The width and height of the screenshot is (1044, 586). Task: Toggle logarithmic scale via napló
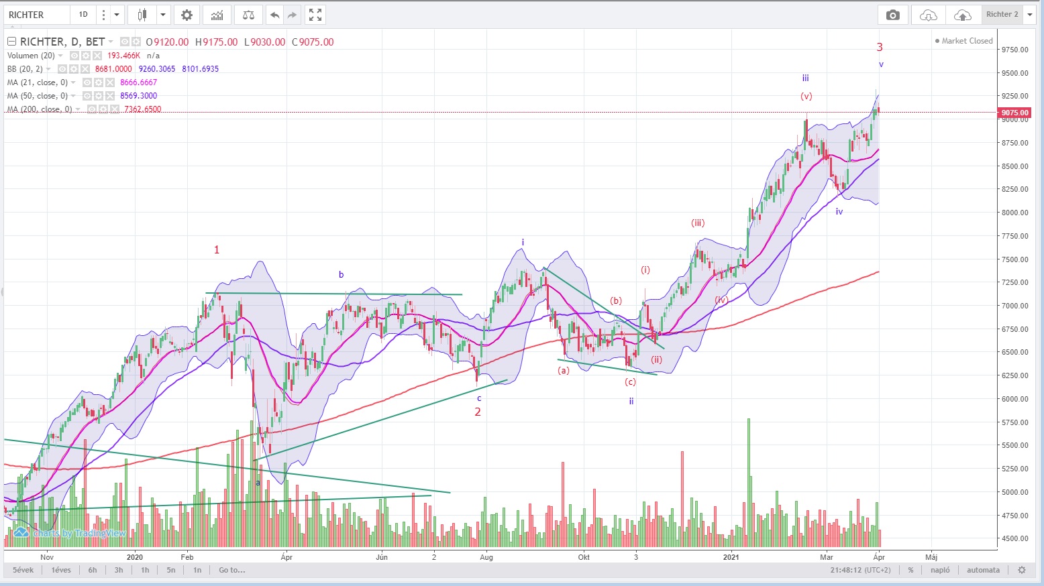tap(940, 570)
